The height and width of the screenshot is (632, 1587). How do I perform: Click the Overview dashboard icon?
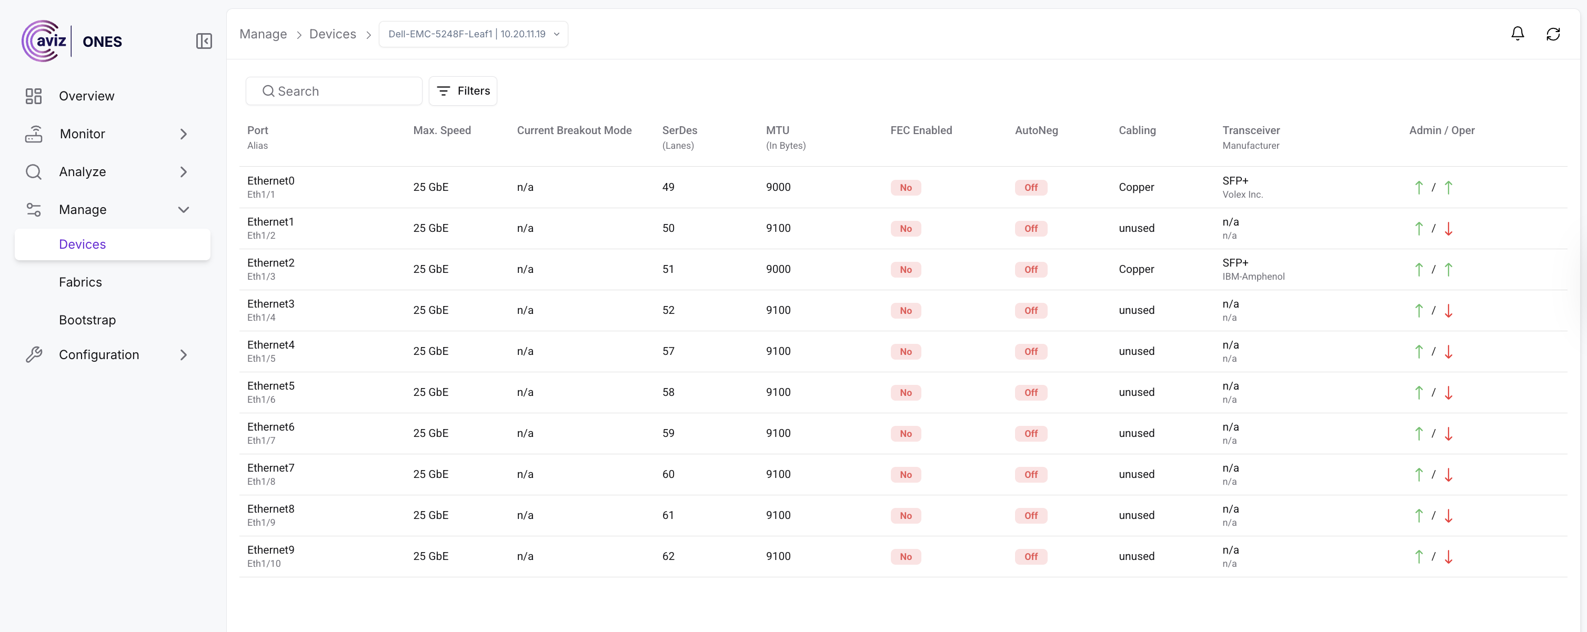click(x=33, y=96)
